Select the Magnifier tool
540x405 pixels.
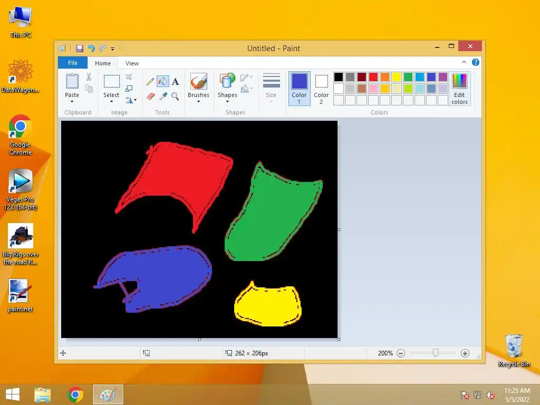(175, 97)
